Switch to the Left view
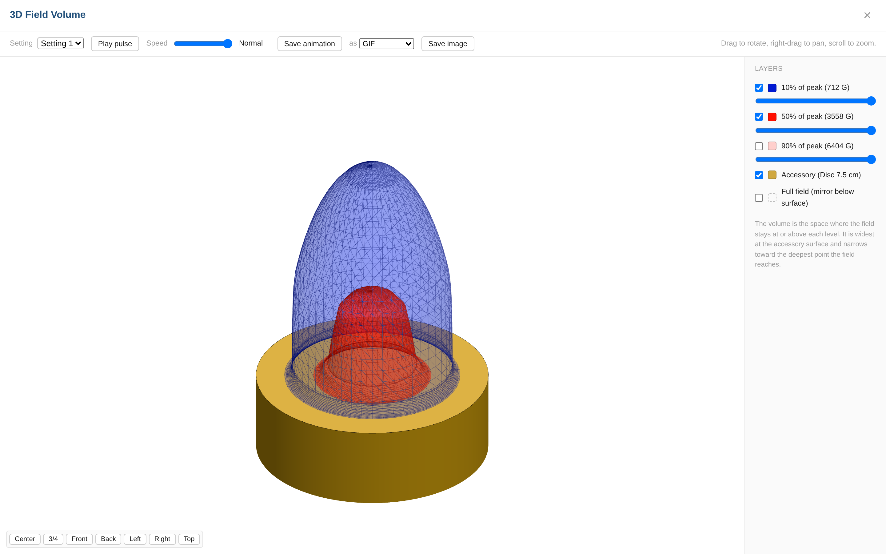This screenshot has height=554, width=886. (x=135, y=539)
